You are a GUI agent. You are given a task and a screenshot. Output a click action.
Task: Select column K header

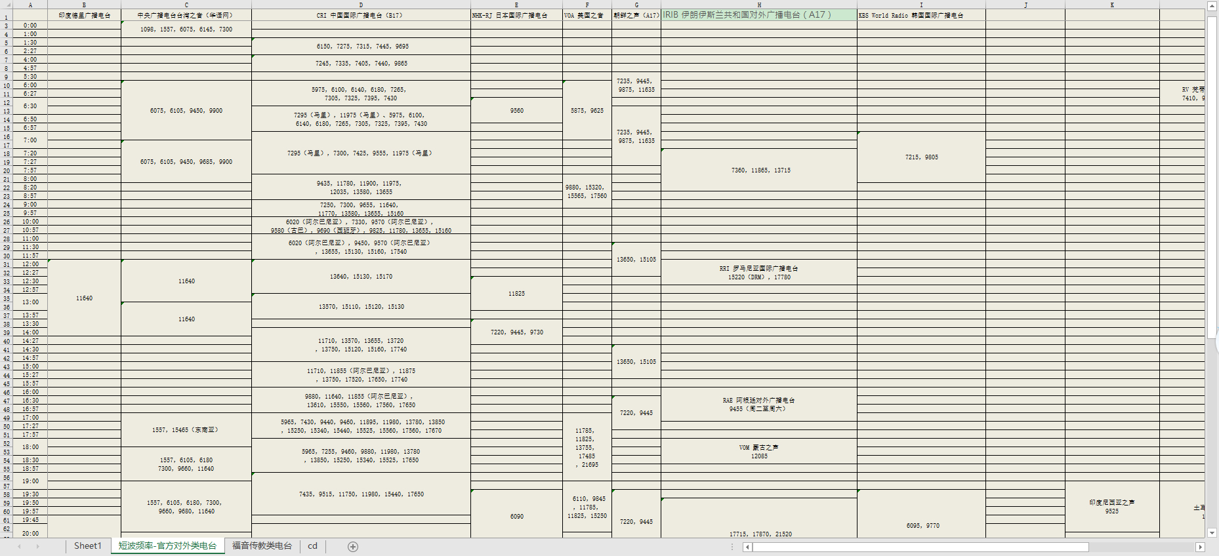1112,5
